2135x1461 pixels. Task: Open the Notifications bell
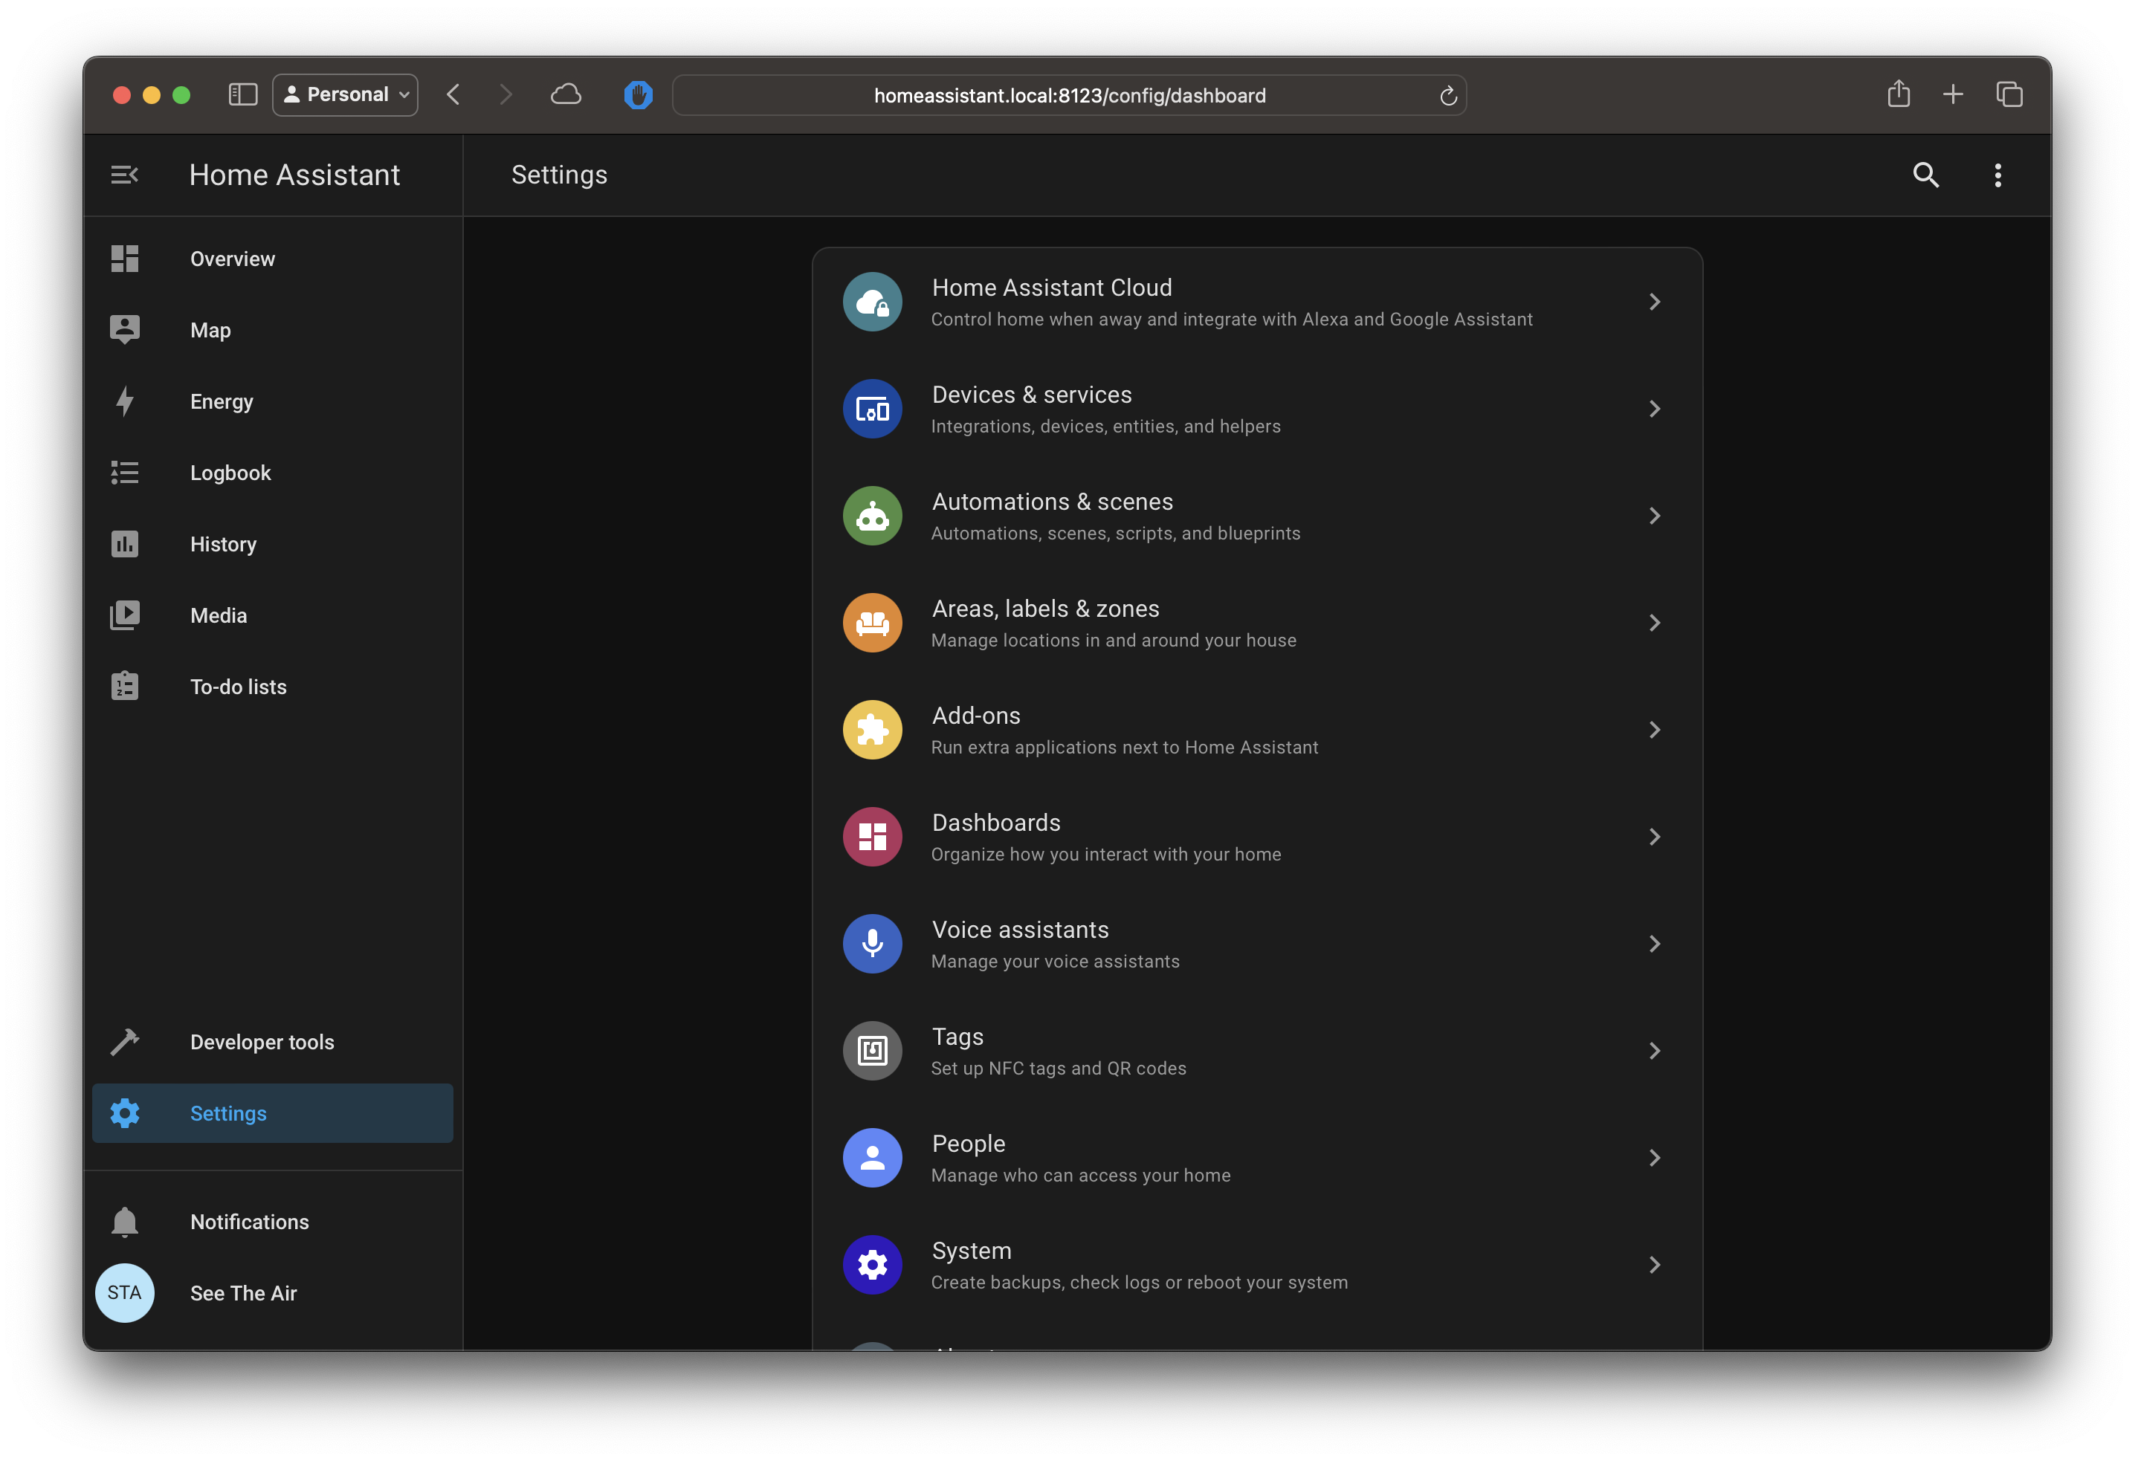pyautogui.click(x=125, y=1222)
